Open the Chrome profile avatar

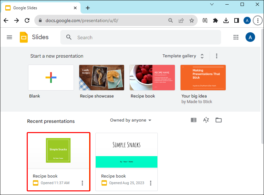point(247,20)
